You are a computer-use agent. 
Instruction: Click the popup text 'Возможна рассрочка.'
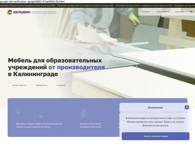[155, 126]
